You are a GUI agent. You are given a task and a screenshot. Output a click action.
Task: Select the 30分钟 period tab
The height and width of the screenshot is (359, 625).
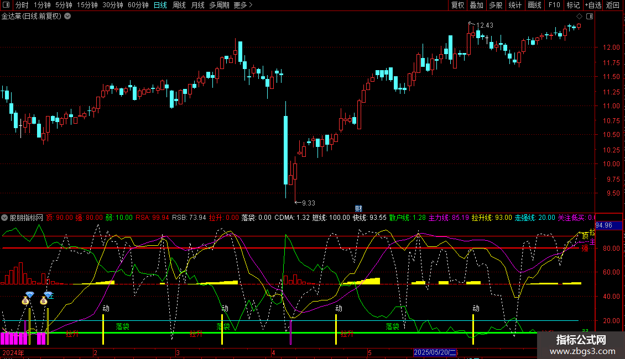pyautogui.click(x=112, y=5)
